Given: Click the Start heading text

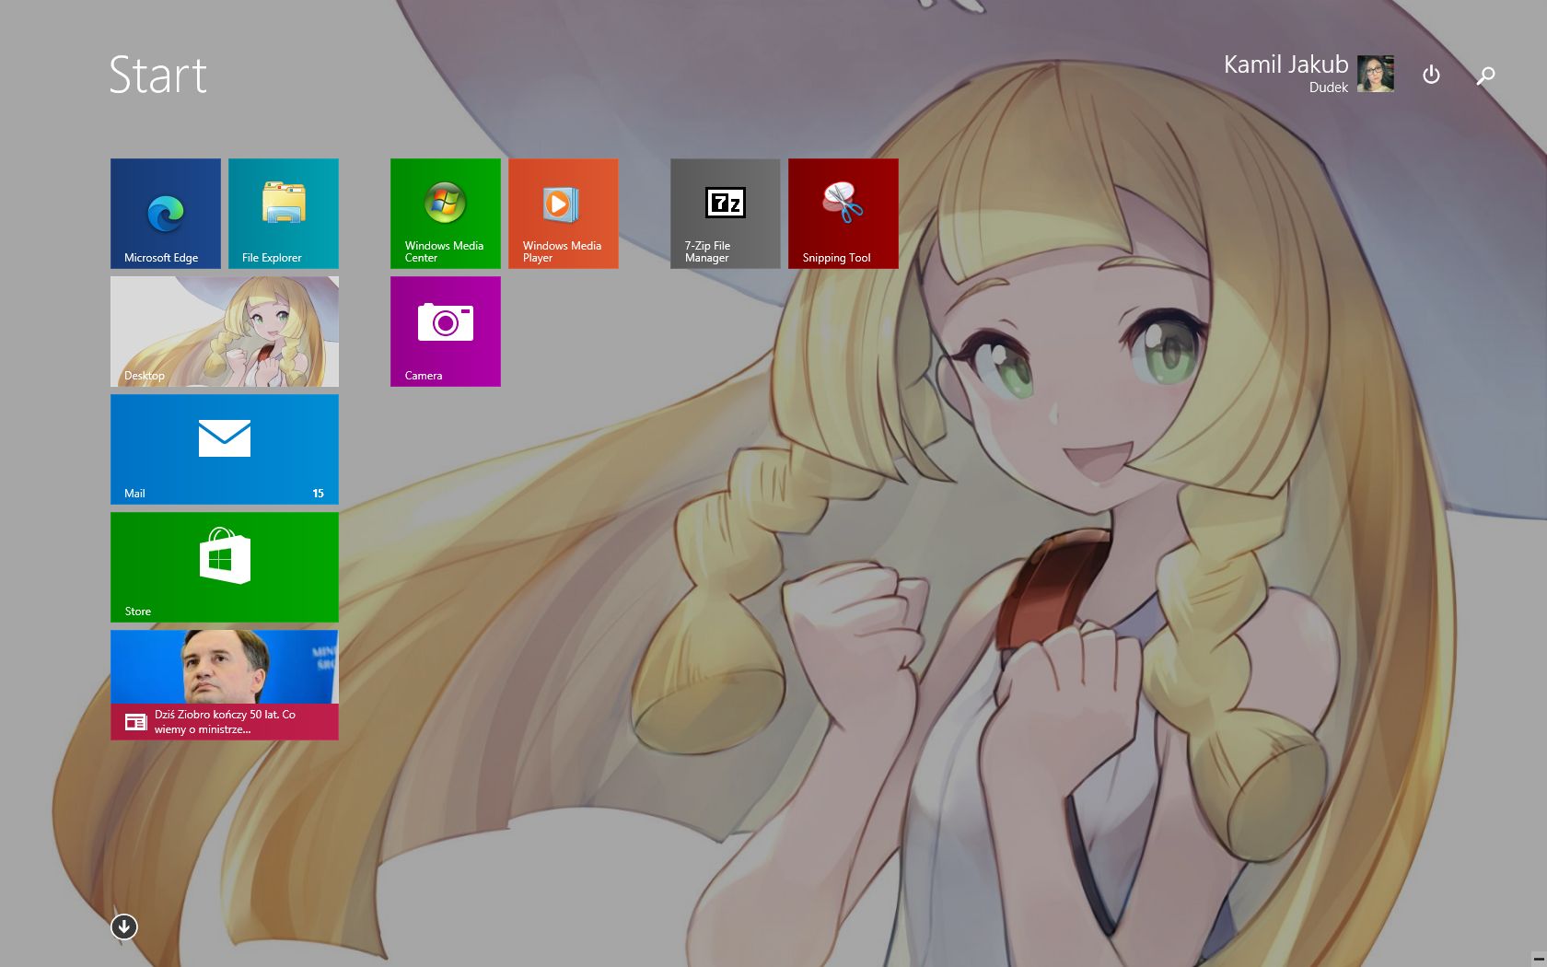Looking at the screenshot, I should pyautogui.click(x=157, y=76).
